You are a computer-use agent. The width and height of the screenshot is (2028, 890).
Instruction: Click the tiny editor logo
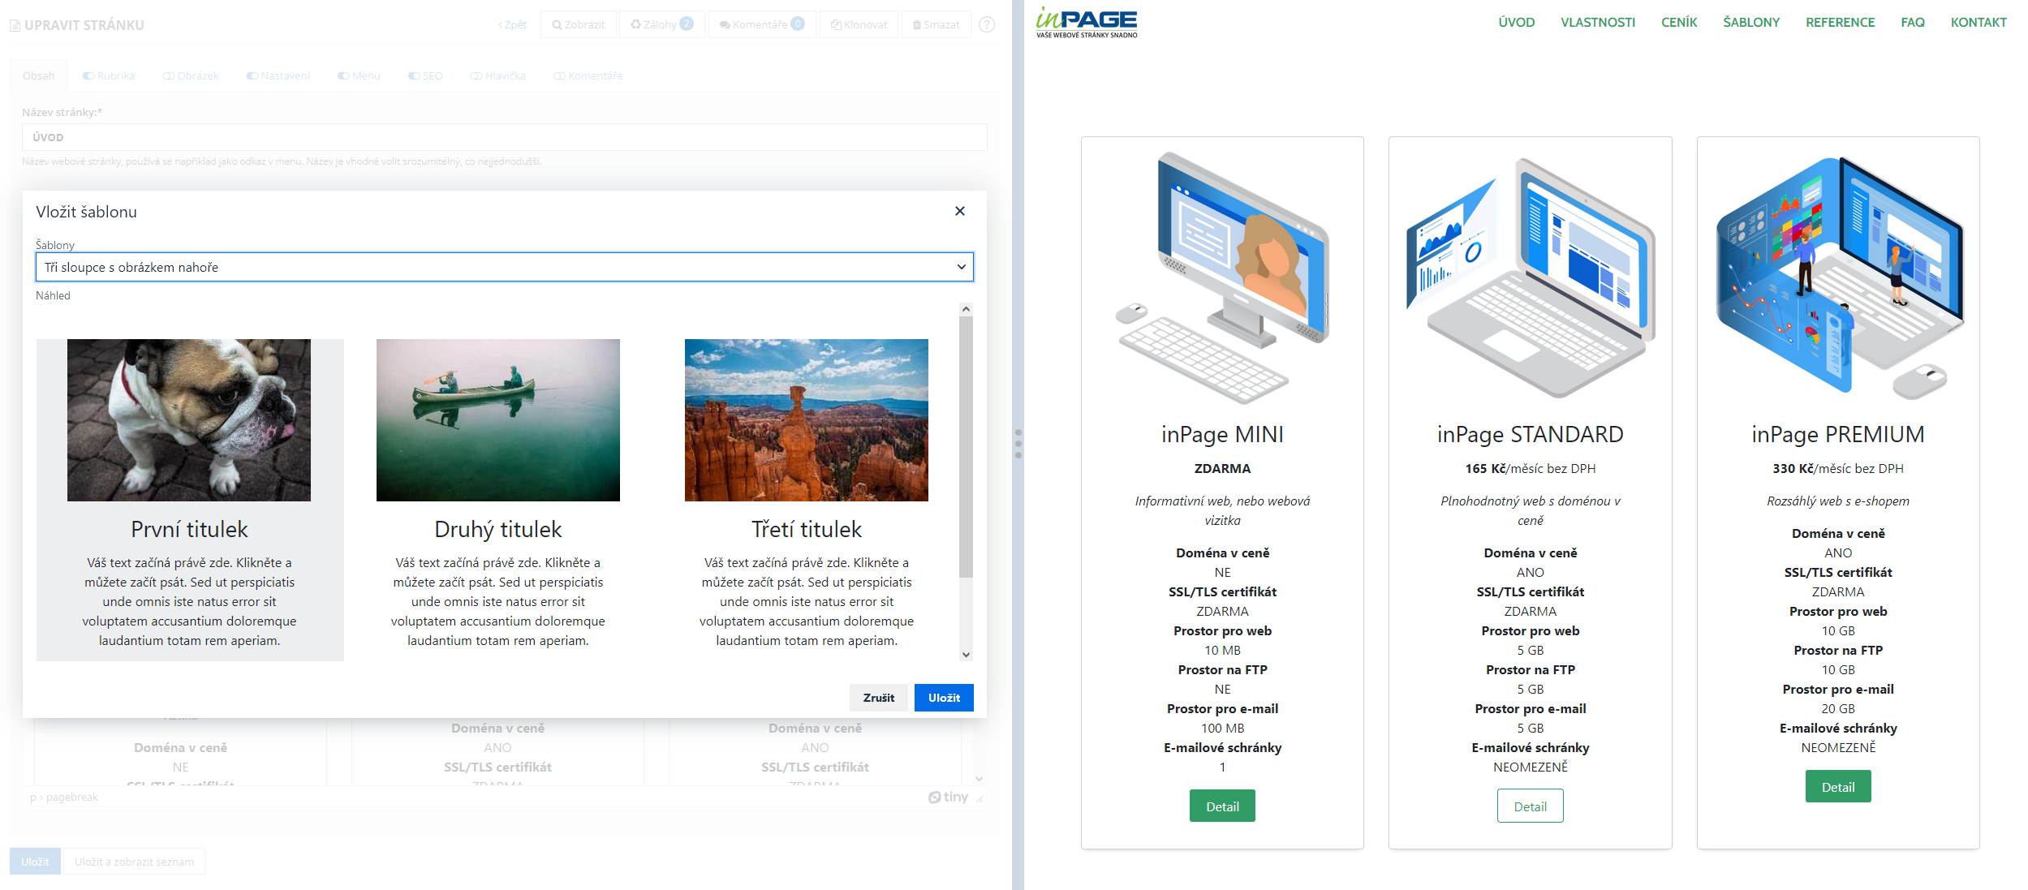[x=948, y=797]
